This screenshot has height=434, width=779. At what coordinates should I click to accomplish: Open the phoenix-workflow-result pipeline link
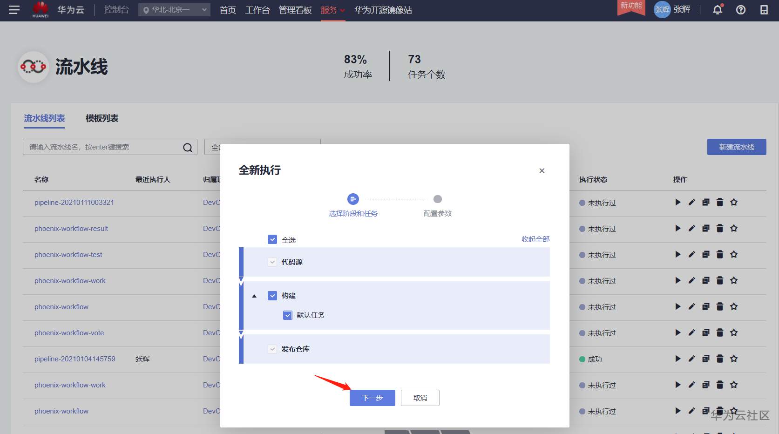pyautogui.click(x=71, y=229)
